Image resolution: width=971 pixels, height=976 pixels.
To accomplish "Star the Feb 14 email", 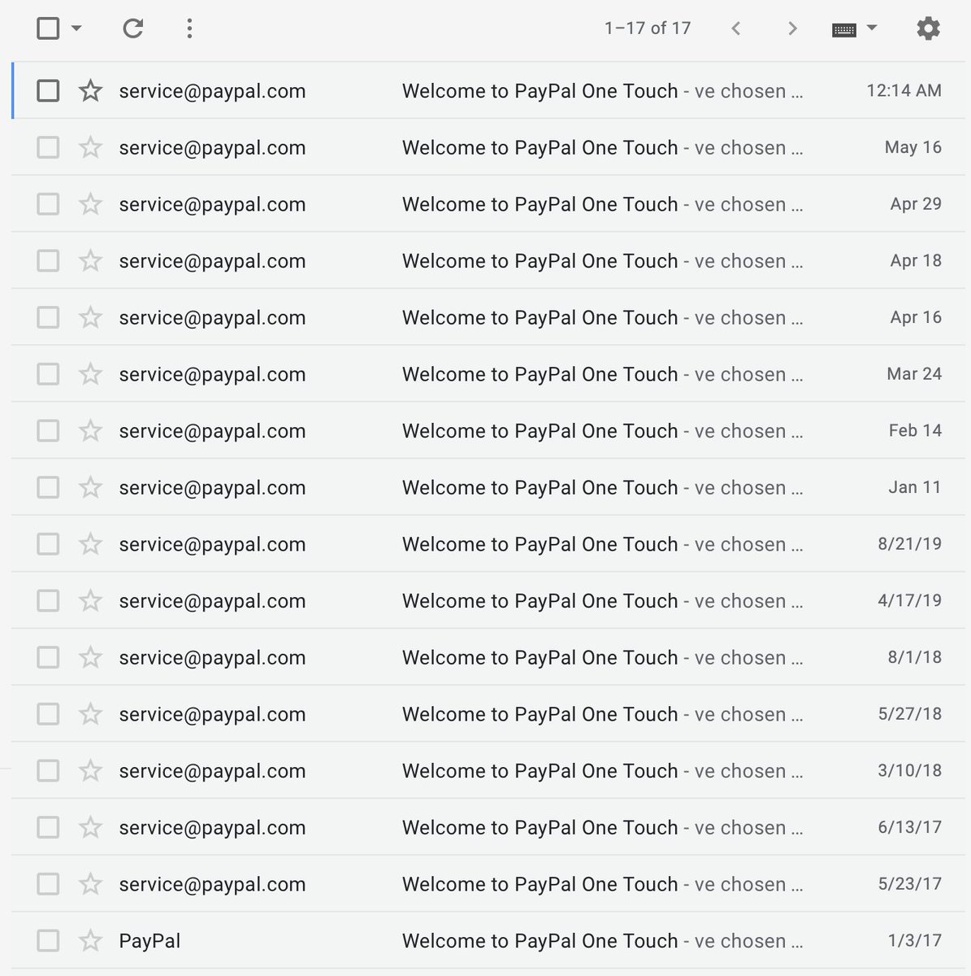I will (x=90, y=430).
